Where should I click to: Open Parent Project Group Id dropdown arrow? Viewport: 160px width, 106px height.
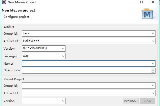click(153, 86)
